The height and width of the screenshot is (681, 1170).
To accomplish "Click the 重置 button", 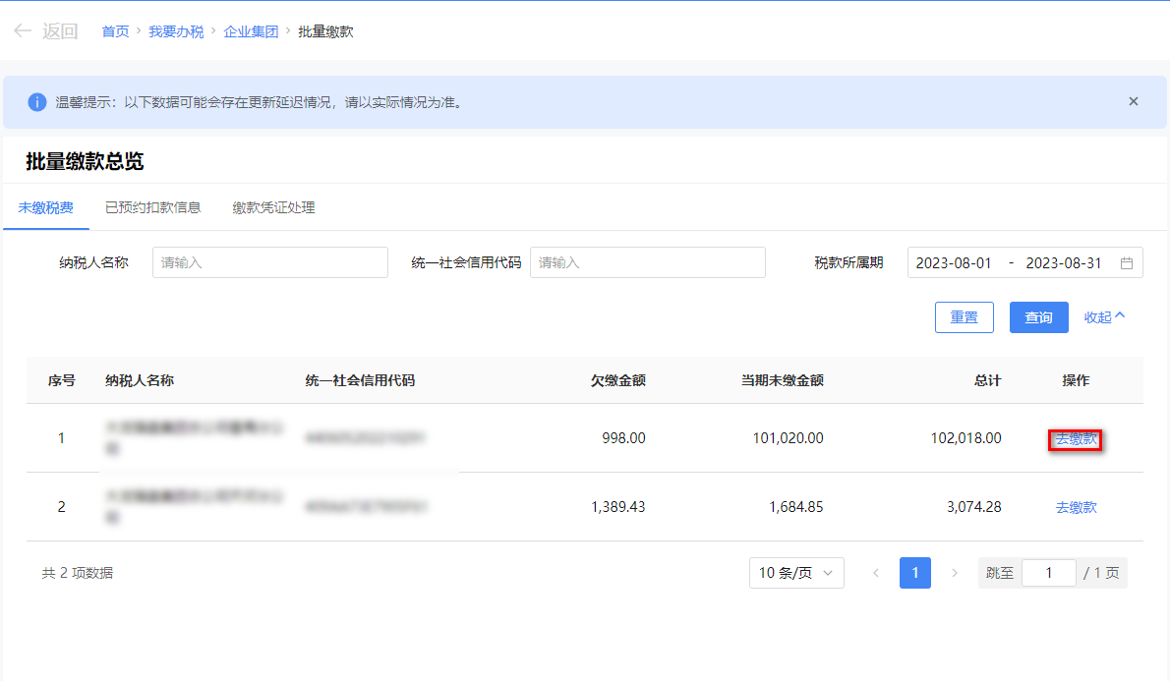I will (x=965, y=317).
